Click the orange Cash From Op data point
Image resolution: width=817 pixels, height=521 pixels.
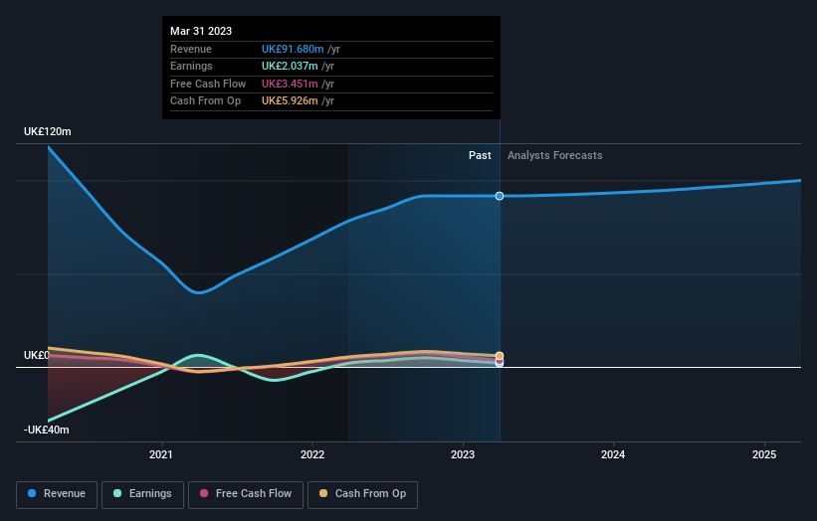tap(500, 356)
